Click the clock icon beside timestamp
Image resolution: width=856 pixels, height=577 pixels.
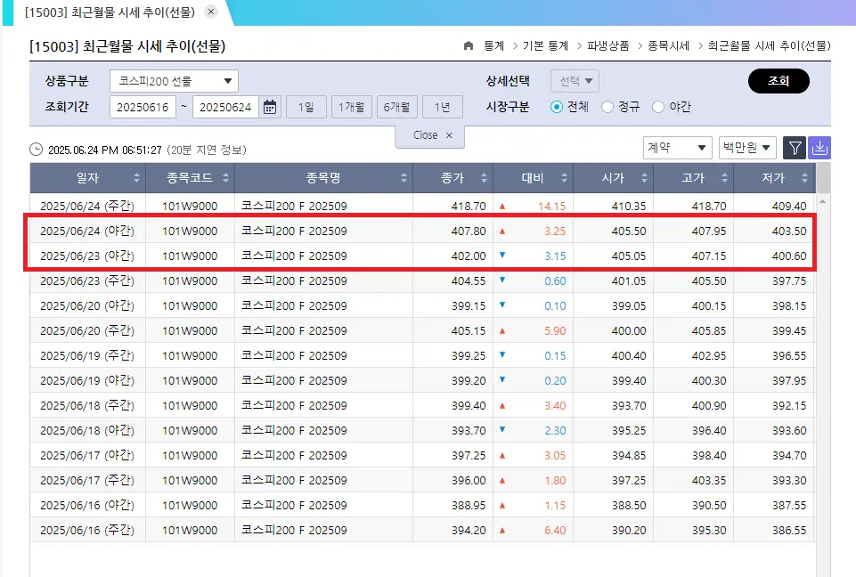tap(36, 150)
